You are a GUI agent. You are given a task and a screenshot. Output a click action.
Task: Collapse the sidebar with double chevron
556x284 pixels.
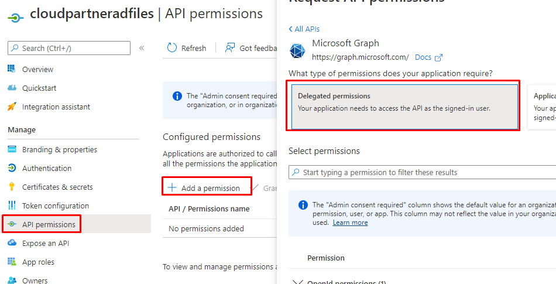point(142,48)
